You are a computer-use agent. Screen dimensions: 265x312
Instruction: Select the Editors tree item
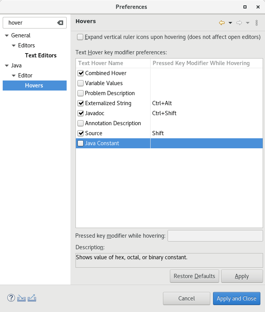pyautogui.click(x=27, y=45)
